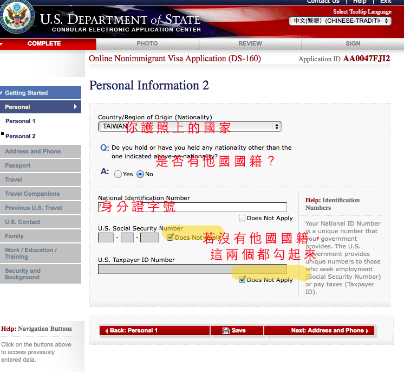Image resolution: width=404 pixels, height=372 pixels.
Task: Open the Travel section
Action: coord(41,179)
